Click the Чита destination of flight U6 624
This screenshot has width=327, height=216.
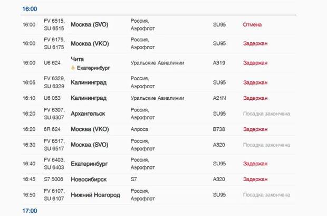coord(78,59)
